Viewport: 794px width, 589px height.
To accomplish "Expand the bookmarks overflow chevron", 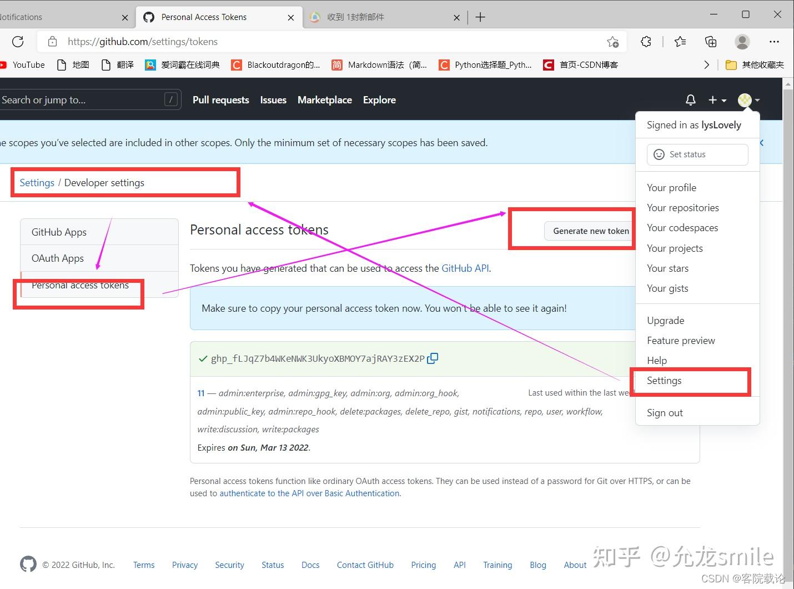I will (x=707, y=64).
